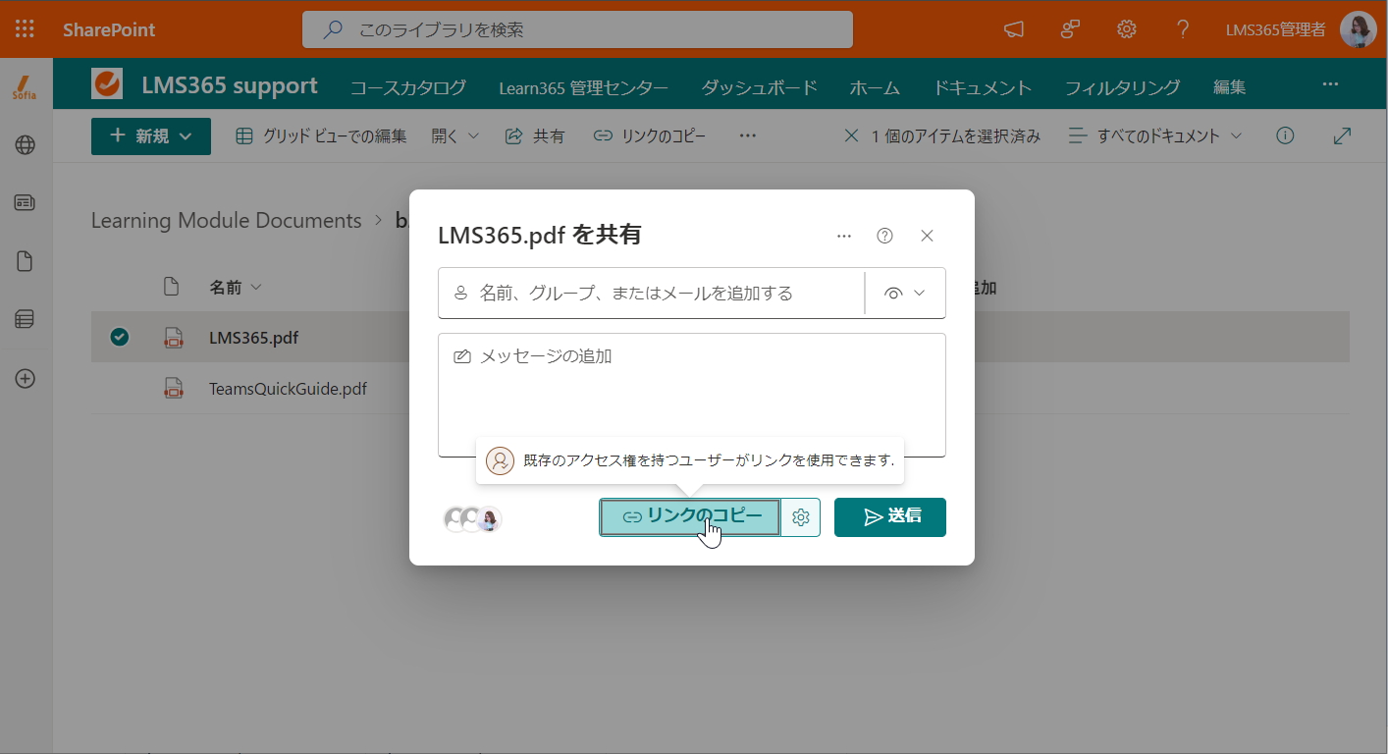The image size is (1388, 754).
Task: Open the ダッシュボード navigation item
Action: [759, 87]
